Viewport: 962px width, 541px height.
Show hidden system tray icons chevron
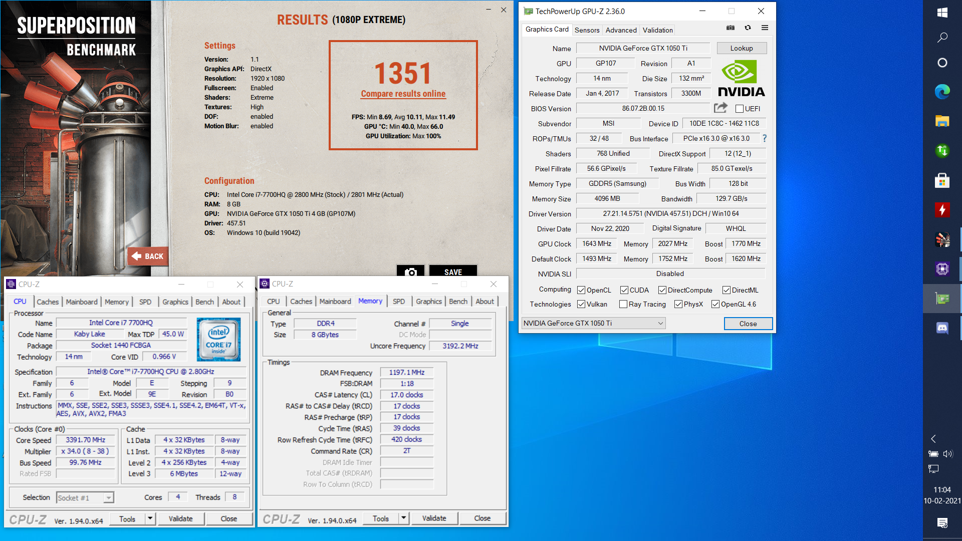(x=933, y=439)
